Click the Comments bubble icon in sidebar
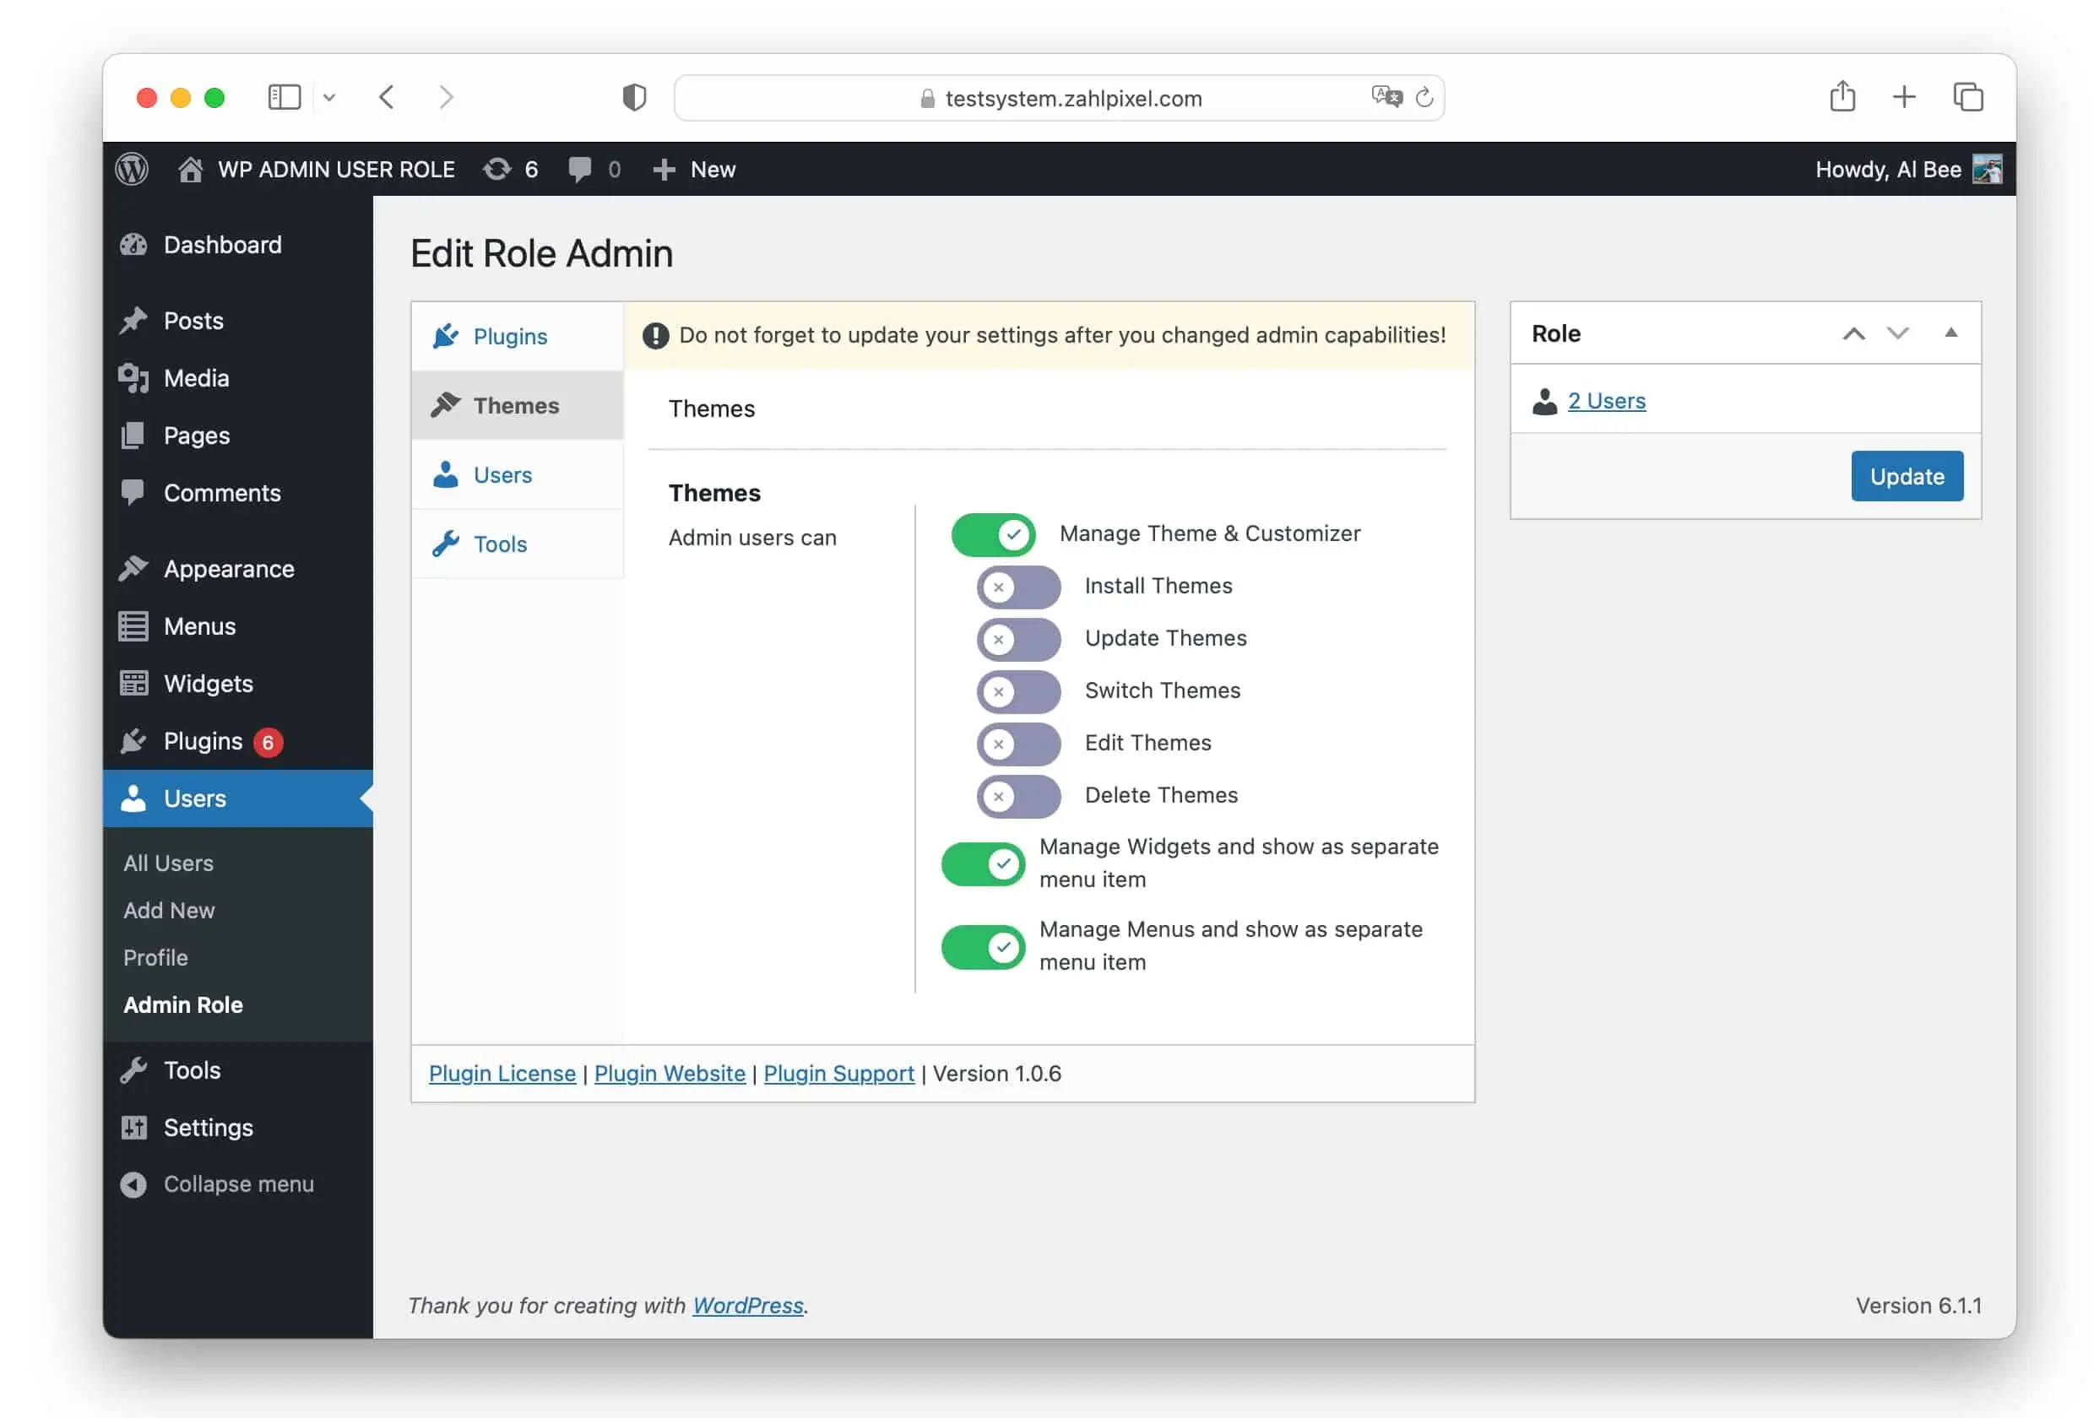 click(133, 493)
